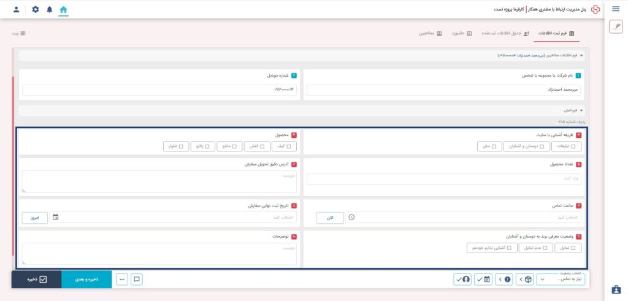Click the الان now button
The height and width of the screenshot is (301, 628).
click(x=330, y=218)
